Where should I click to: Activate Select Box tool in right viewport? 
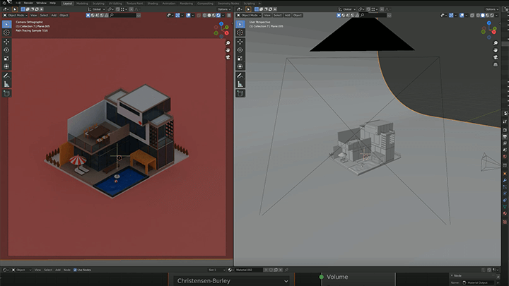pos(240,24)
